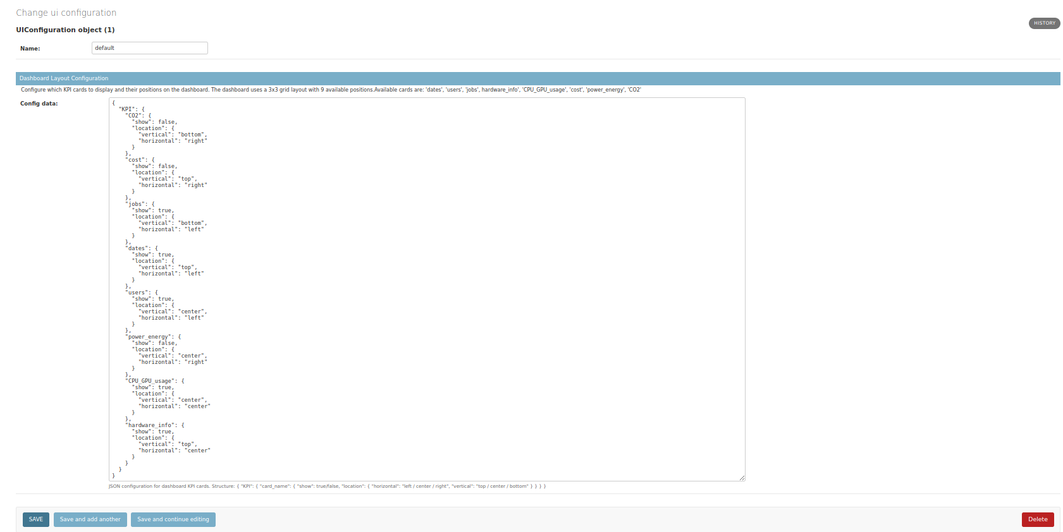The height and width of the screenshot is (532, 1063).
Task: Click the "jobs" key in the config JSON
Action: tap(136, 204)
